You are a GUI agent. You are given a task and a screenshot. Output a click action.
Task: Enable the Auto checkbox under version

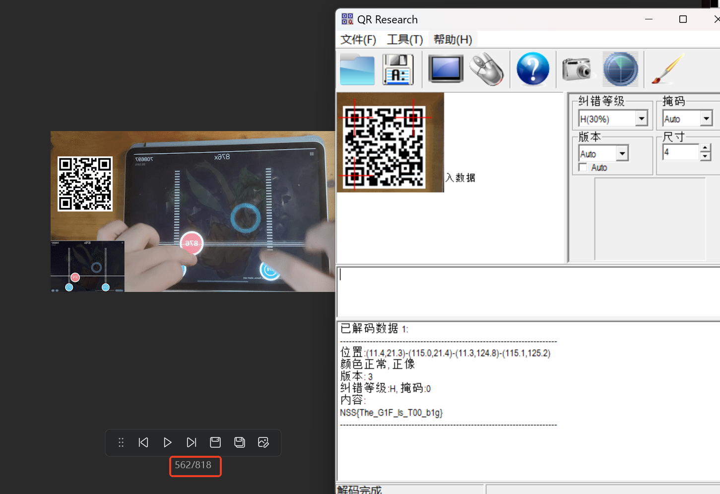pyautogui.click(x=583, y=168)
